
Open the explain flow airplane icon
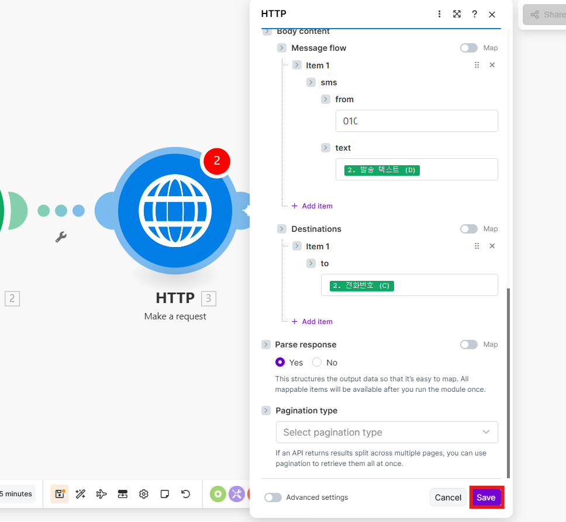point(102,494)
